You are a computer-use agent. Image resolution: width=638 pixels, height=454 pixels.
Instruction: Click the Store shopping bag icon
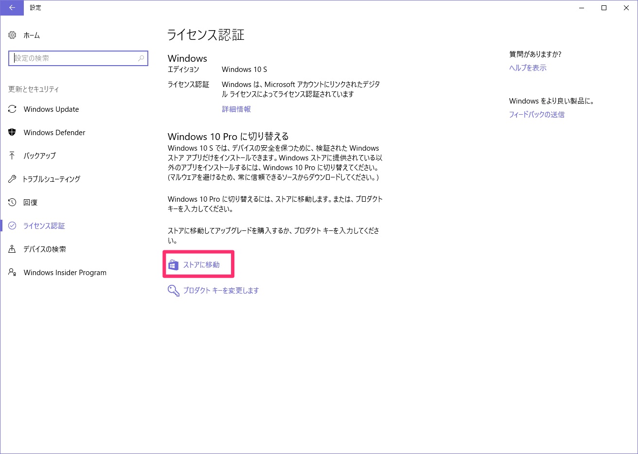(173, 265)
